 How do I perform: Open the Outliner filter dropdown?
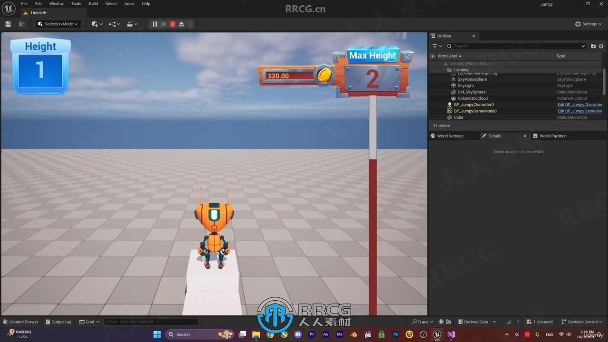[x=437, y=46]
